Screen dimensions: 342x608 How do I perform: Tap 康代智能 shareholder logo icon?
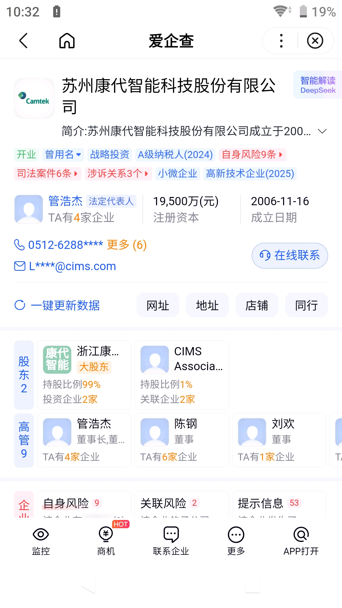[57, 360]
